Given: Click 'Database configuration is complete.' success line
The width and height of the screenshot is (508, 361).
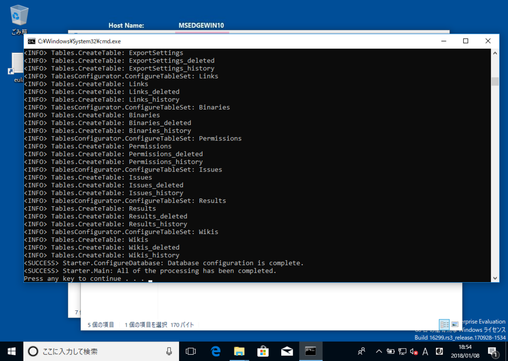Looking at the screenshot, I should click(164, 263).
